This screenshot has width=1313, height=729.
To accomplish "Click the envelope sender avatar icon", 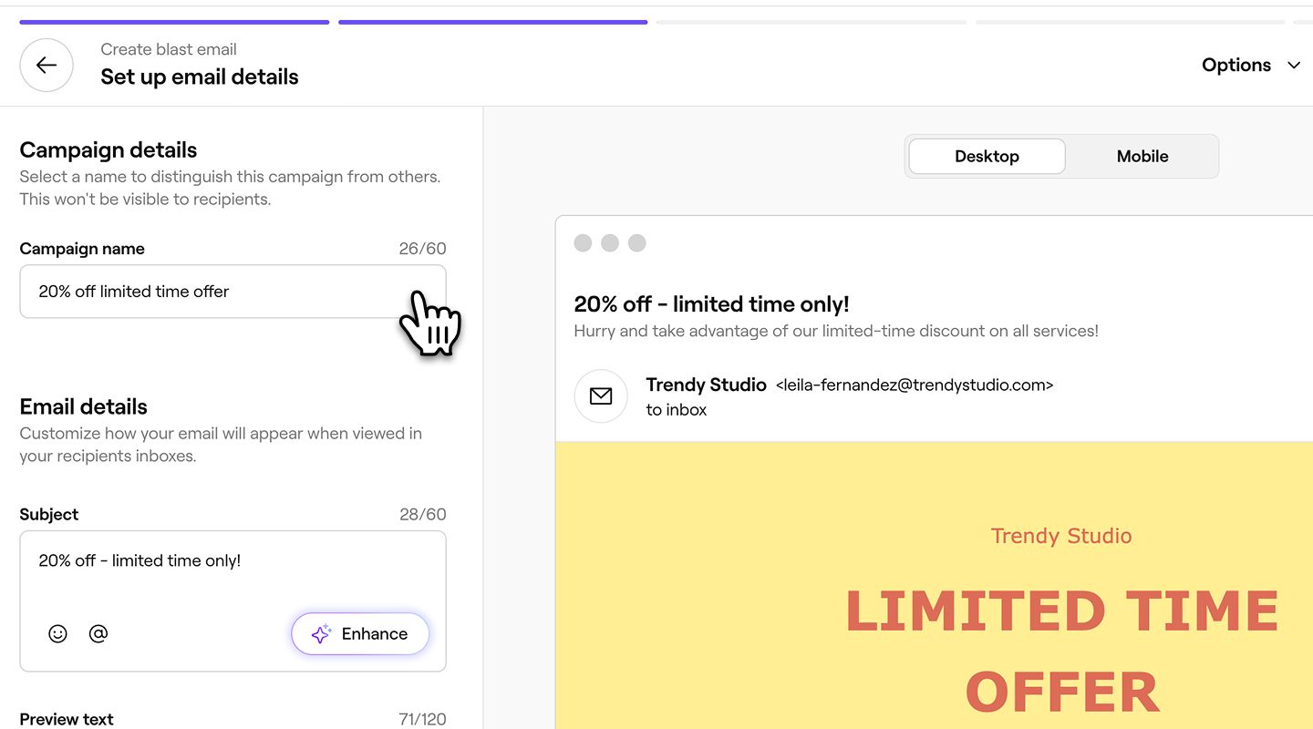I will [601, 396].
